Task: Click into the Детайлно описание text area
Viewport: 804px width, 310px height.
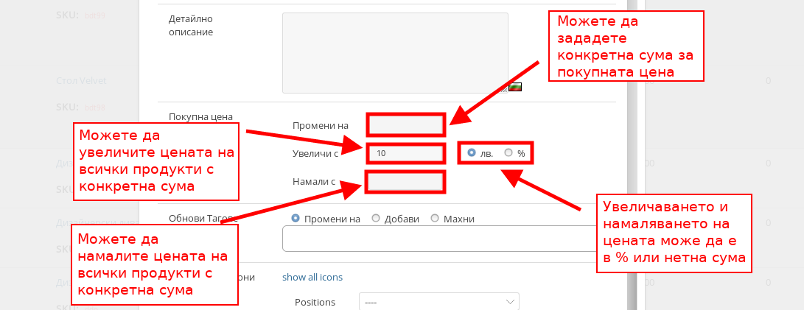Action: [395, 52]
